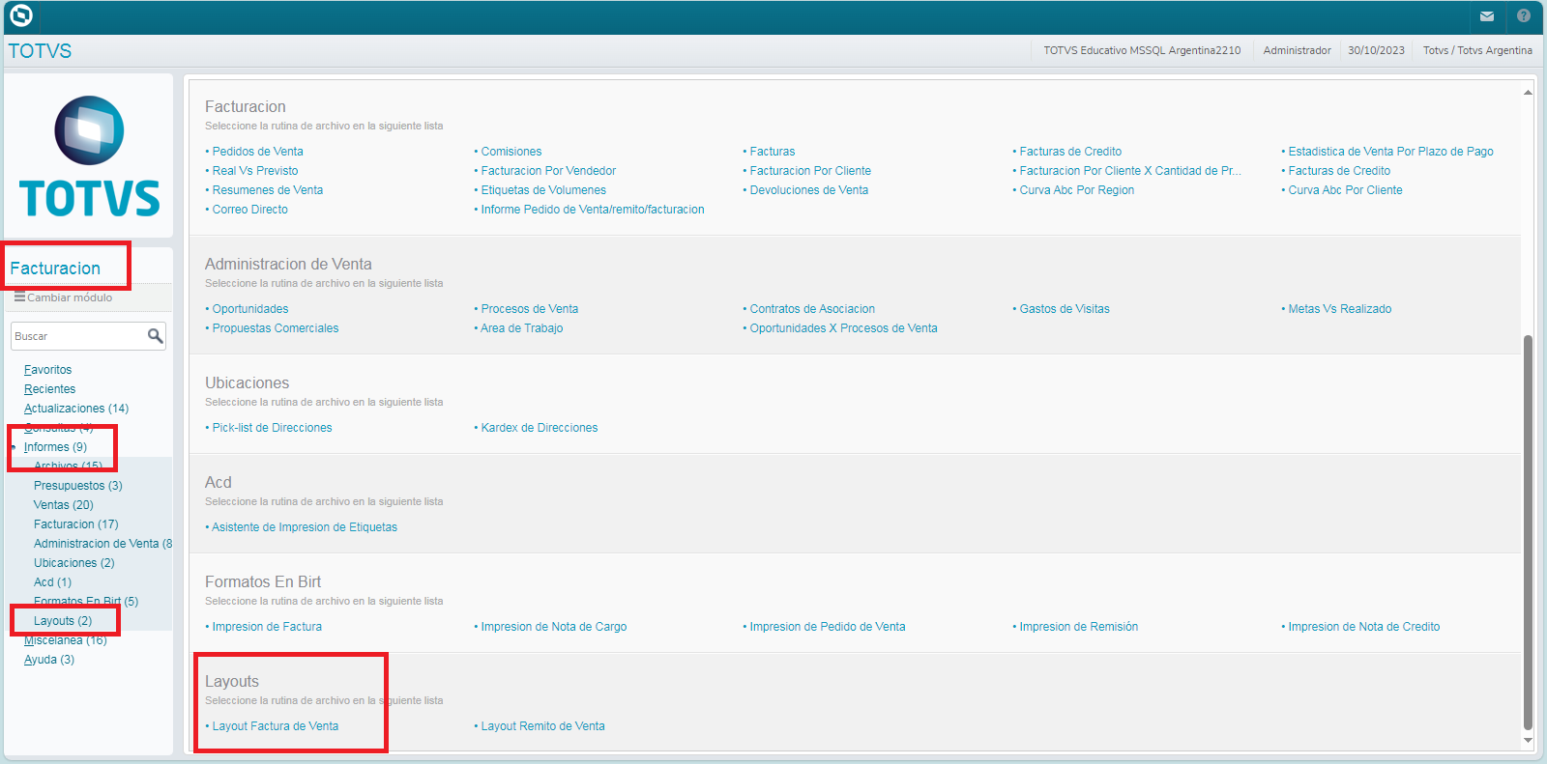Open first-row Facturas de Credito link
The width and height of the screenshot is (1547, 764).
coord(1070,152)
